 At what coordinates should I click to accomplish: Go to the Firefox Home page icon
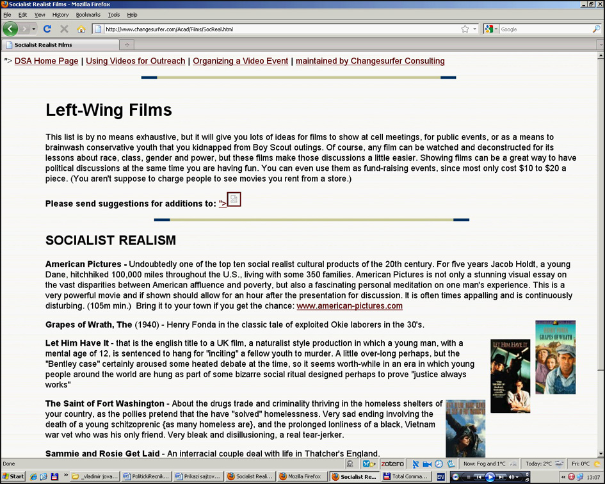click(x=81, y=29)
